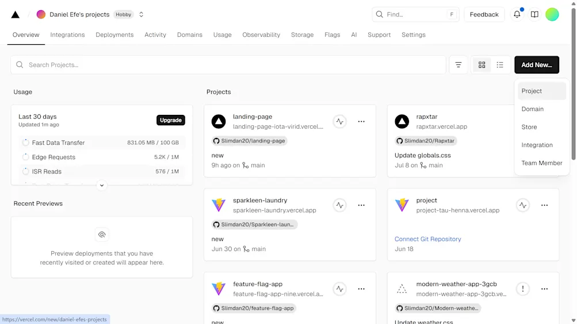This screenshot has width=577, height=324.
Task: Click ISR Reads usage row
Action: point(102,171)
